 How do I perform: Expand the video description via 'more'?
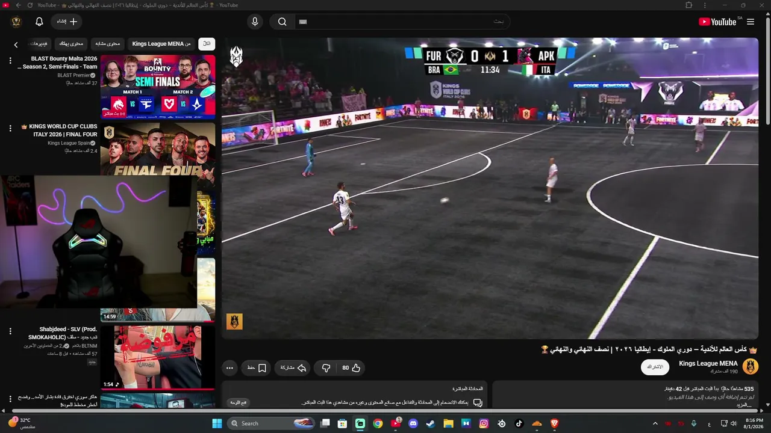pyautogui.click(x=744, y=405)
